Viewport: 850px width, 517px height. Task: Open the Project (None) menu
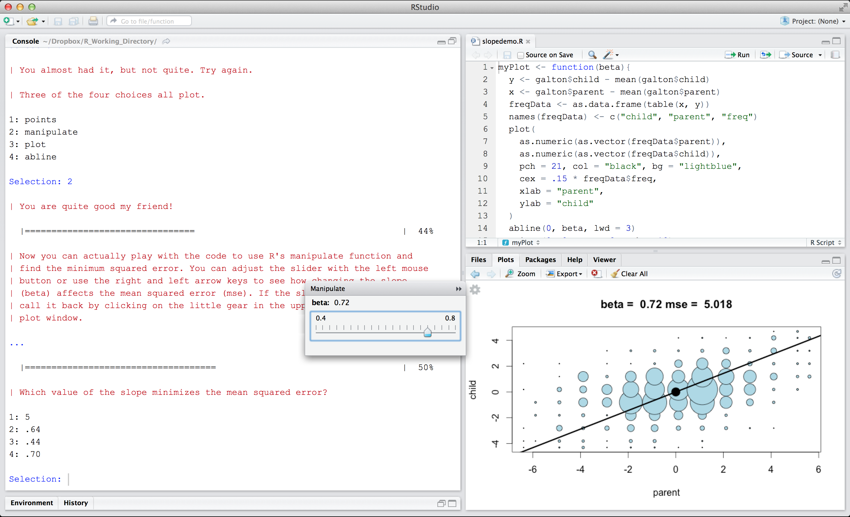pyautogui.click(x=813, y=21)
